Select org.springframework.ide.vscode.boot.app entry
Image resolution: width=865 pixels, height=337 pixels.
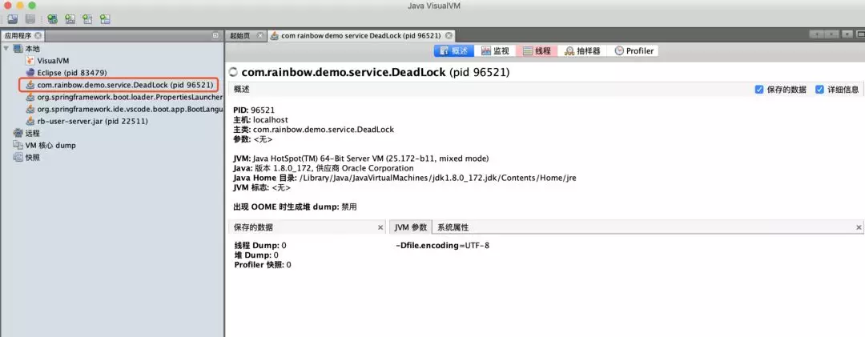point(124,109)
